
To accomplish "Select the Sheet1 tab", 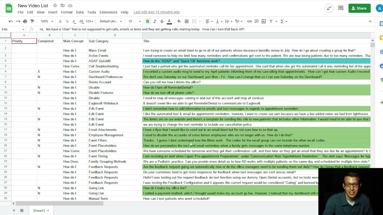I will coord(41,211).
